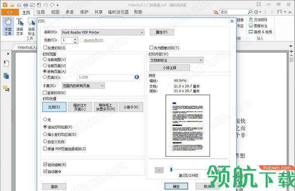Enable grayscale printing checkbox (灰度打印)
Image resolution: width=295 pixels, height=191 pixels.
(x=45, y=48)
